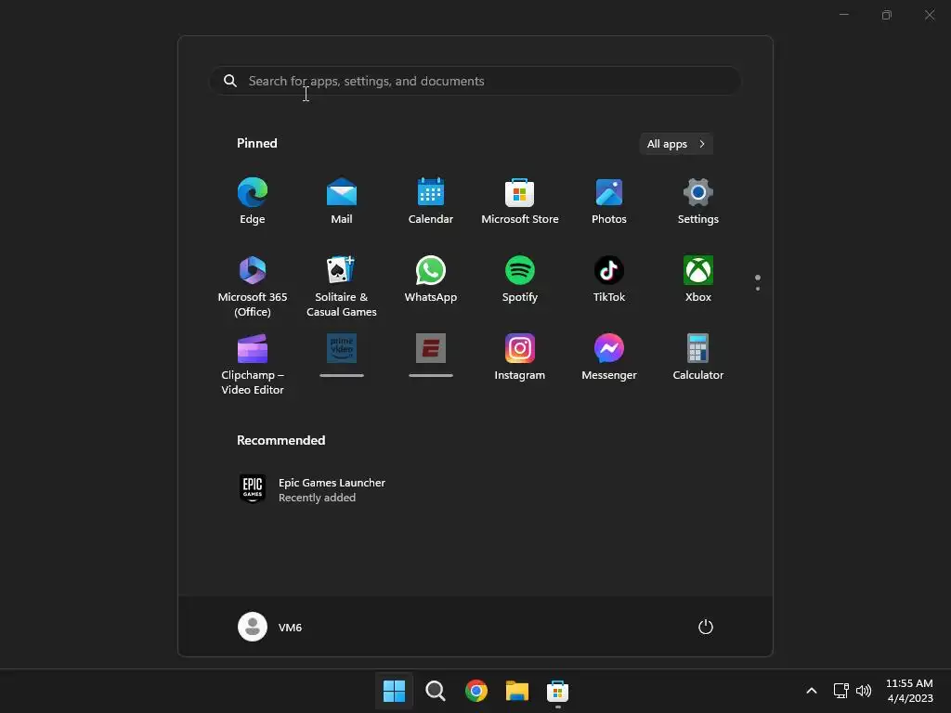The width and height of the screenshot is (951, 713).
Task: Open Epic Games Launcher in Recommended
Action: 312,489
